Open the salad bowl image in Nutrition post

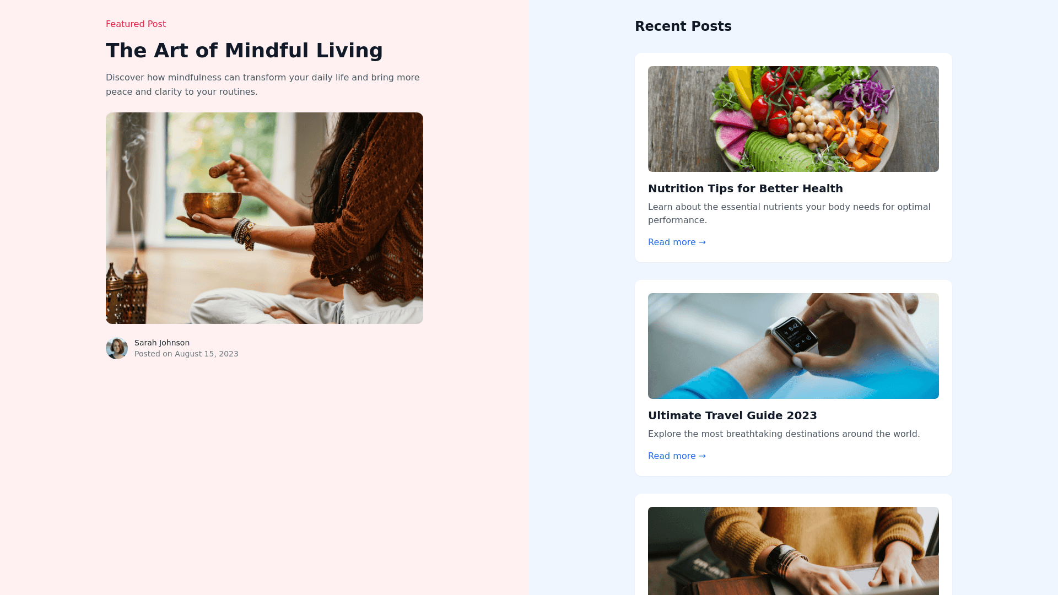coord(793,119)
